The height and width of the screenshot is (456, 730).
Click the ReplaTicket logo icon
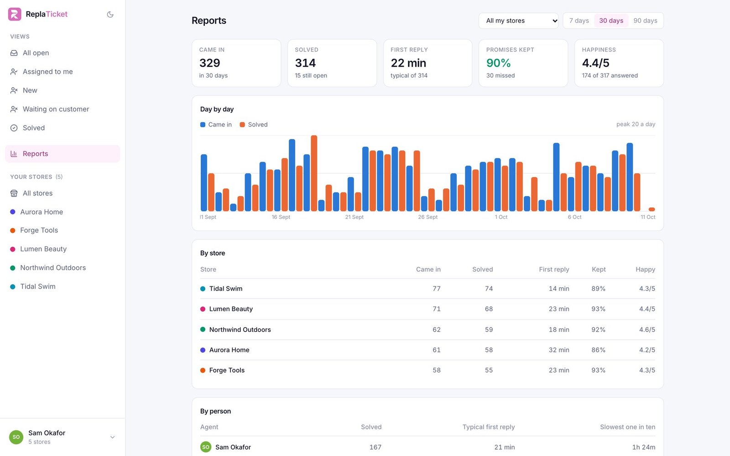[x=15, y=14]
